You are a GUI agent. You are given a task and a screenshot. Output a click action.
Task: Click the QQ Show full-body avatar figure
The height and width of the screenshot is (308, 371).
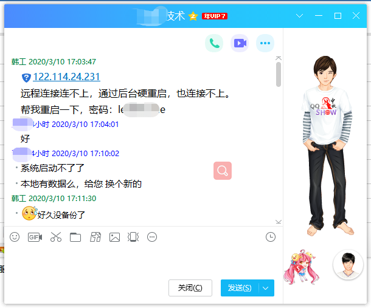(x=328, y=145)
